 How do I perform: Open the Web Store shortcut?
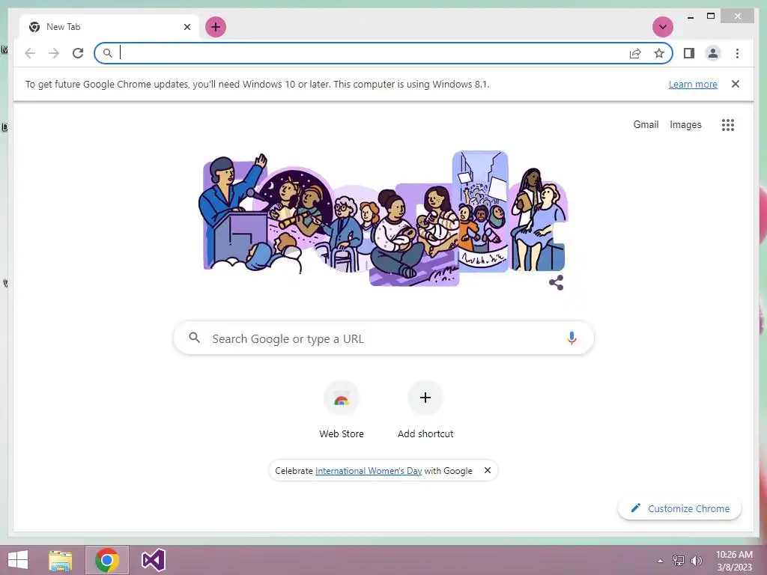click(342, 410)
